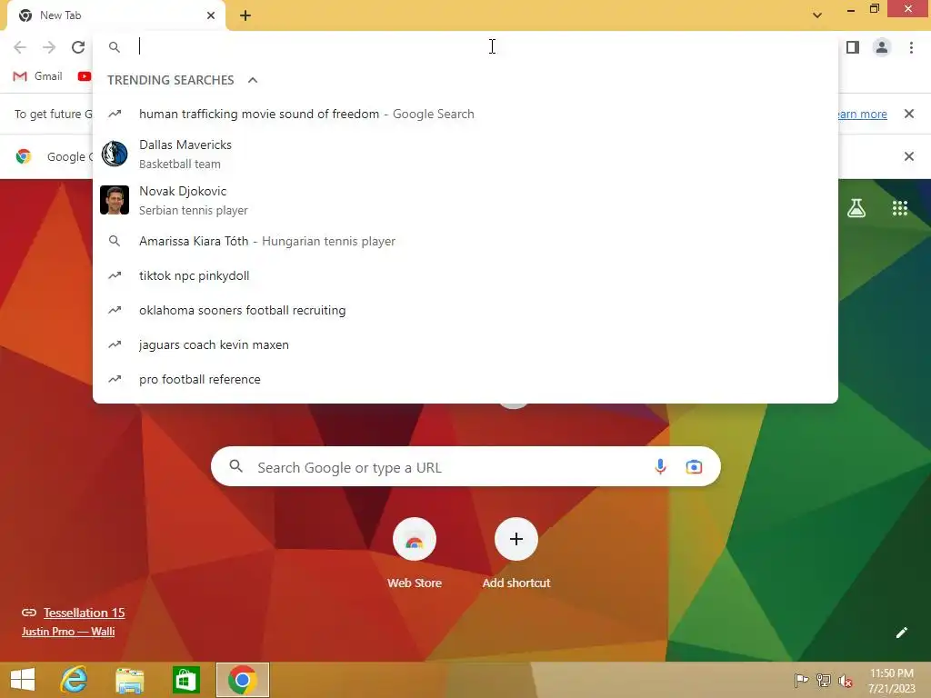This screenshot has height=698, width=931.
Task: Click the network status tray icon
Action: pyautogui.click(x=824, y=680)
